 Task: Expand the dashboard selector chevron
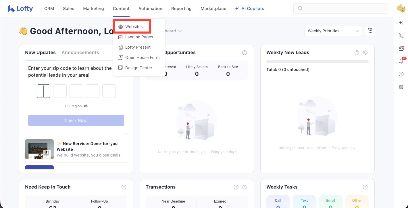[x=180, y=31]
